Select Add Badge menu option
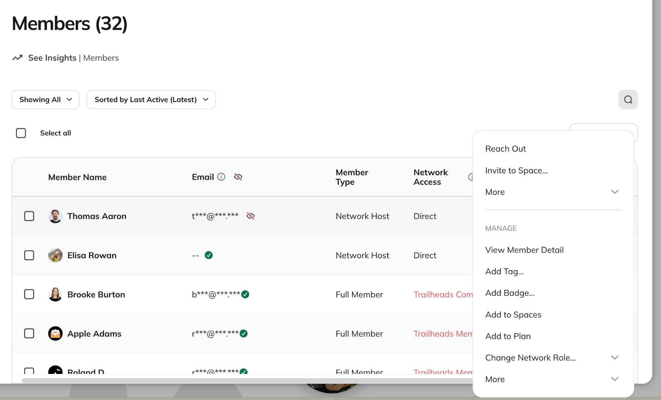The width and height of the screenshot is (661, 400). pyautogui.click(x=510, y=293)
